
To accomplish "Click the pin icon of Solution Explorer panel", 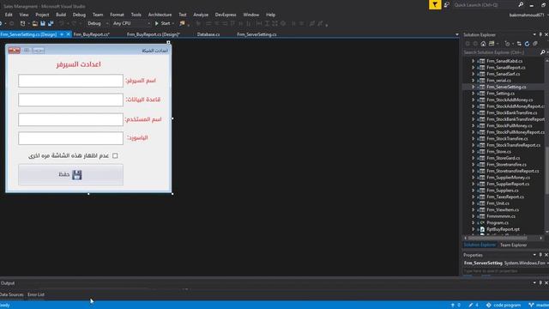I will point(540,34).
